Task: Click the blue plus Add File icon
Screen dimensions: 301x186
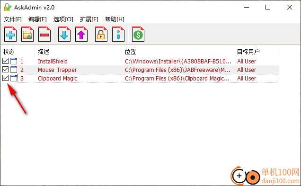Action: point(10,34)
